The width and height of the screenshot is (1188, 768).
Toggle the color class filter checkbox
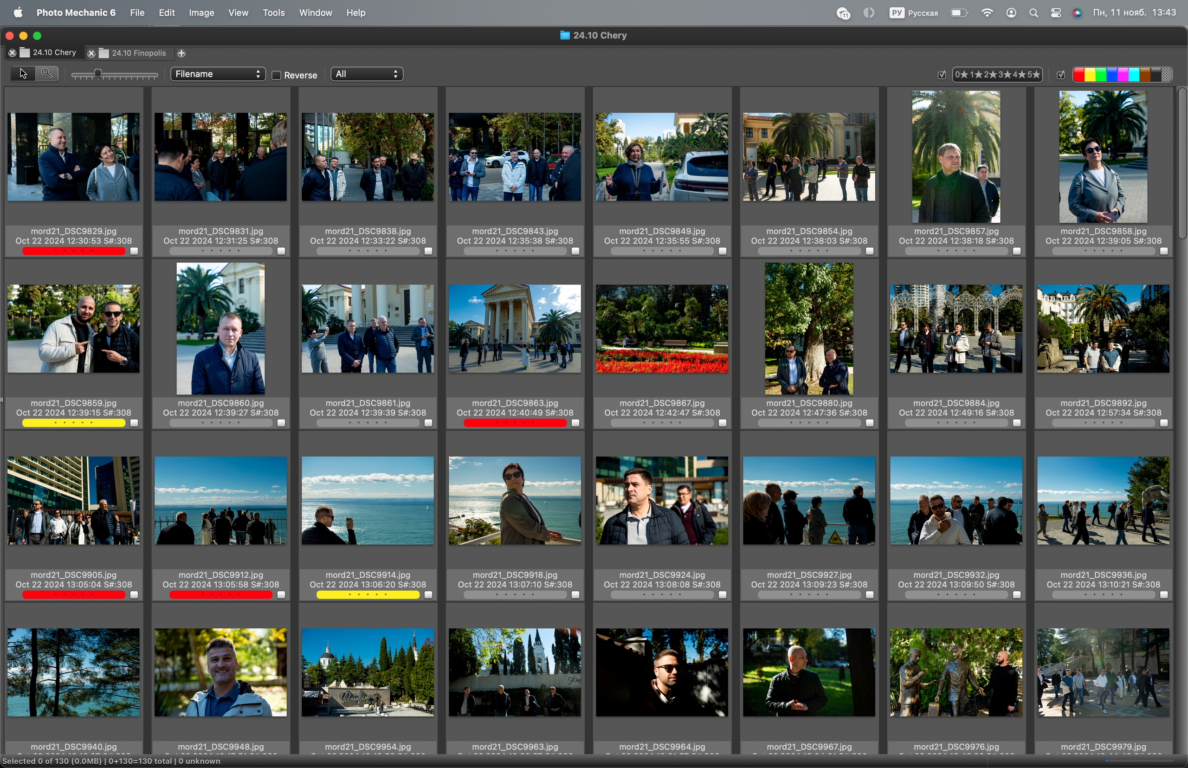[x=1061, y=74]
